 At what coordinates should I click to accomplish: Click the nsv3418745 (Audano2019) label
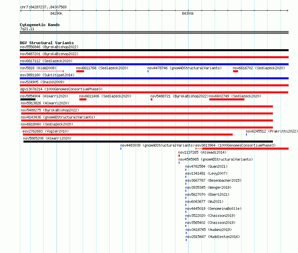pos(209,230)
